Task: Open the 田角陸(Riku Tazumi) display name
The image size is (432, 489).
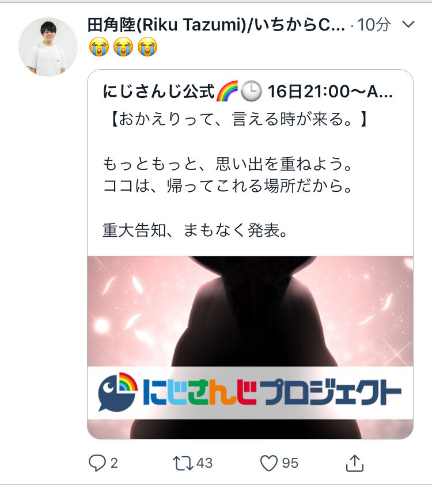Action: (216, 25)
